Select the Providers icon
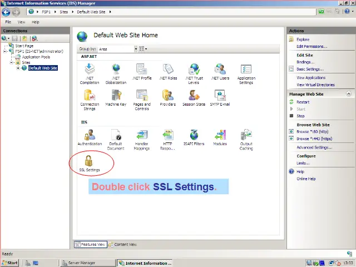The image size is (356, 267). coord(168,98)
